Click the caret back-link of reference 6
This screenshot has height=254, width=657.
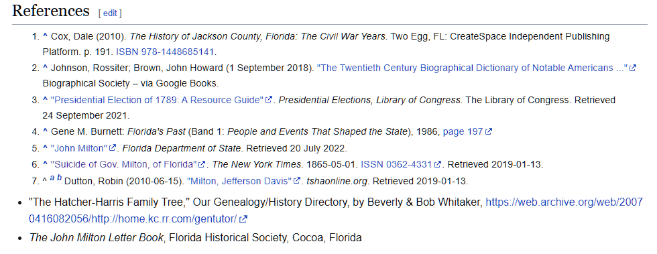coord(45,164)
